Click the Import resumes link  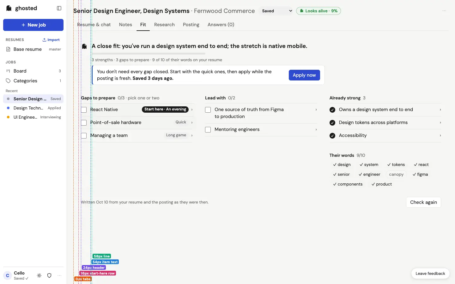[x=51, y=40]
